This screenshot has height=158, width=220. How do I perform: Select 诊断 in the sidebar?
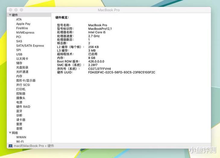[19, 115]
